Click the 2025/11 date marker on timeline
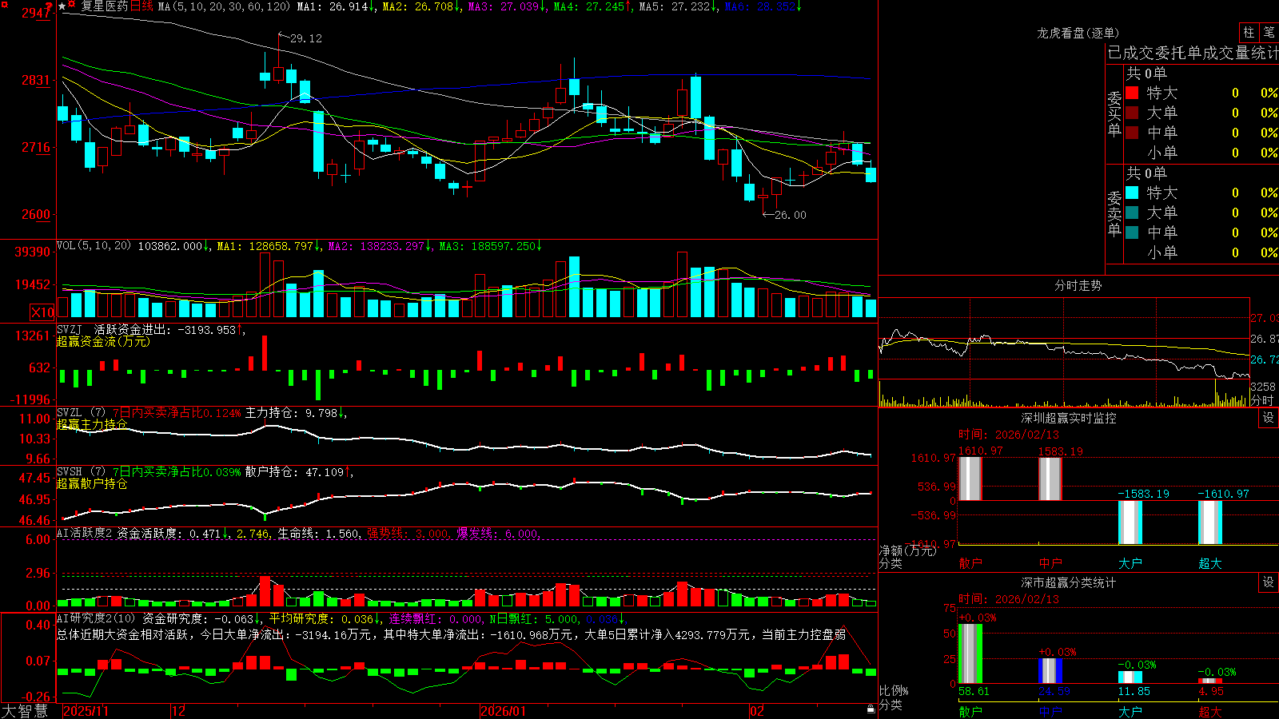 click(86, 711)
